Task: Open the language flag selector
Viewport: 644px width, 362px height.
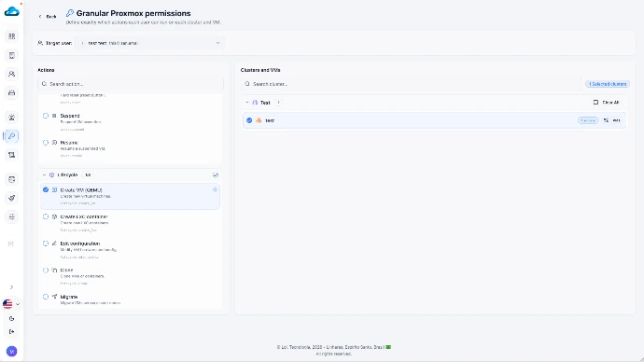Action: tap(11, 304)
